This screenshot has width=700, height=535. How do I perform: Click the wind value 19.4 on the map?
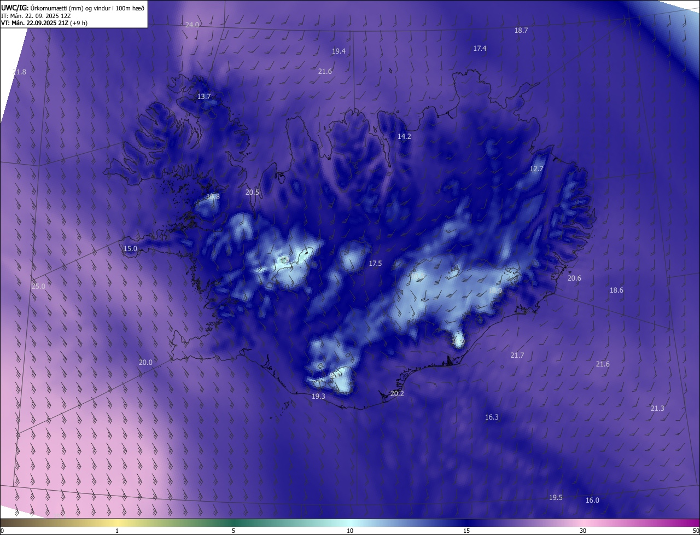[x=339, y=51]
